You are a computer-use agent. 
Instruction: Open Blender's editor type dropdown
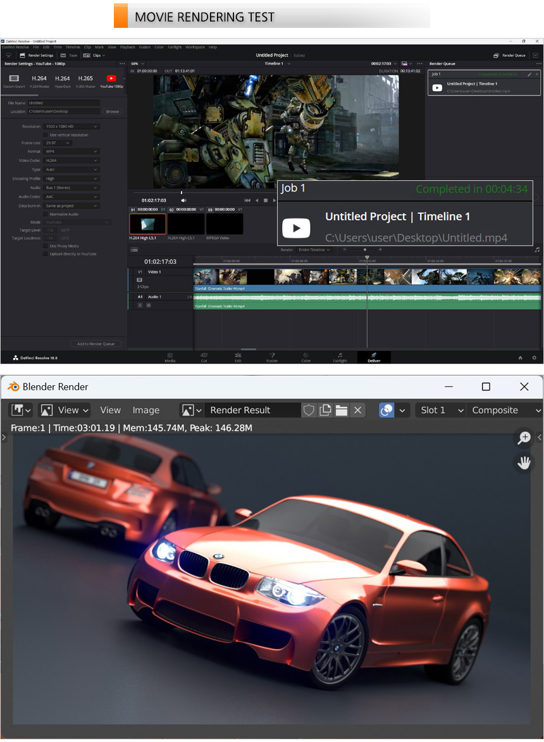coord(21,411)
